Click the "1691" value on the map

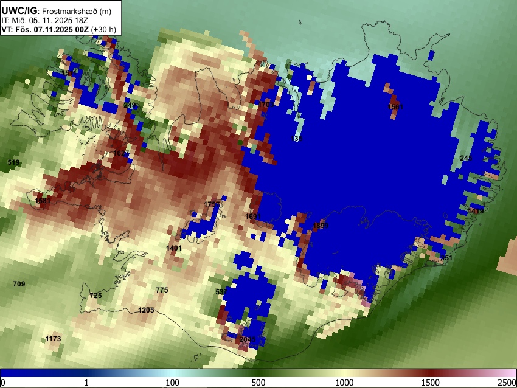(253, 217)
